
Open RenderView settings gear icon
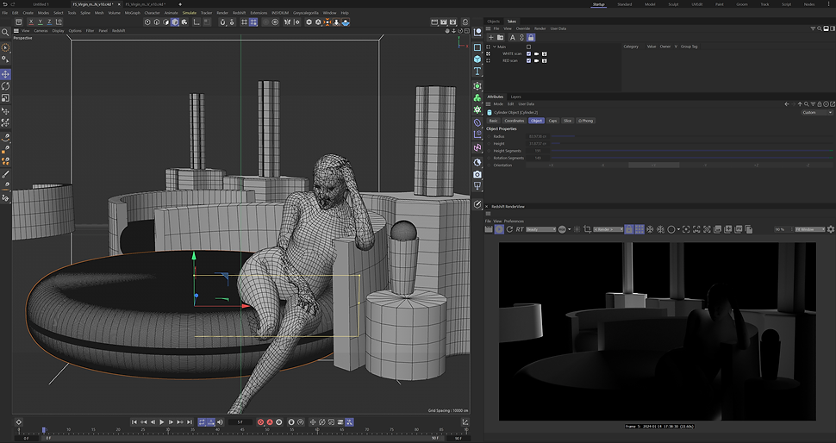tap(830, 229)
